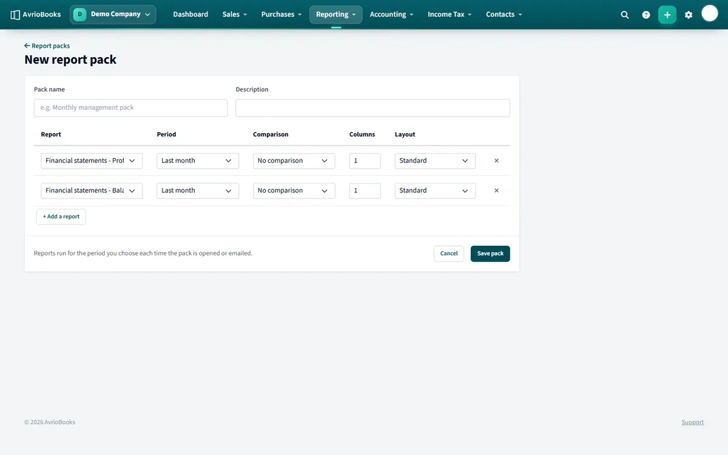Image resolution: width=728 pixels, height=455 pixels.
Task: Remove the Profit and Loss report row
Action: pos(496,161)
